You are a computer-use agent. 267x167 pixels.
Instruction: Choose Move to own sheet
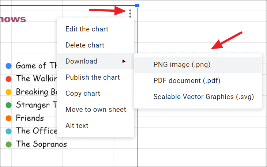coord(96,110)
